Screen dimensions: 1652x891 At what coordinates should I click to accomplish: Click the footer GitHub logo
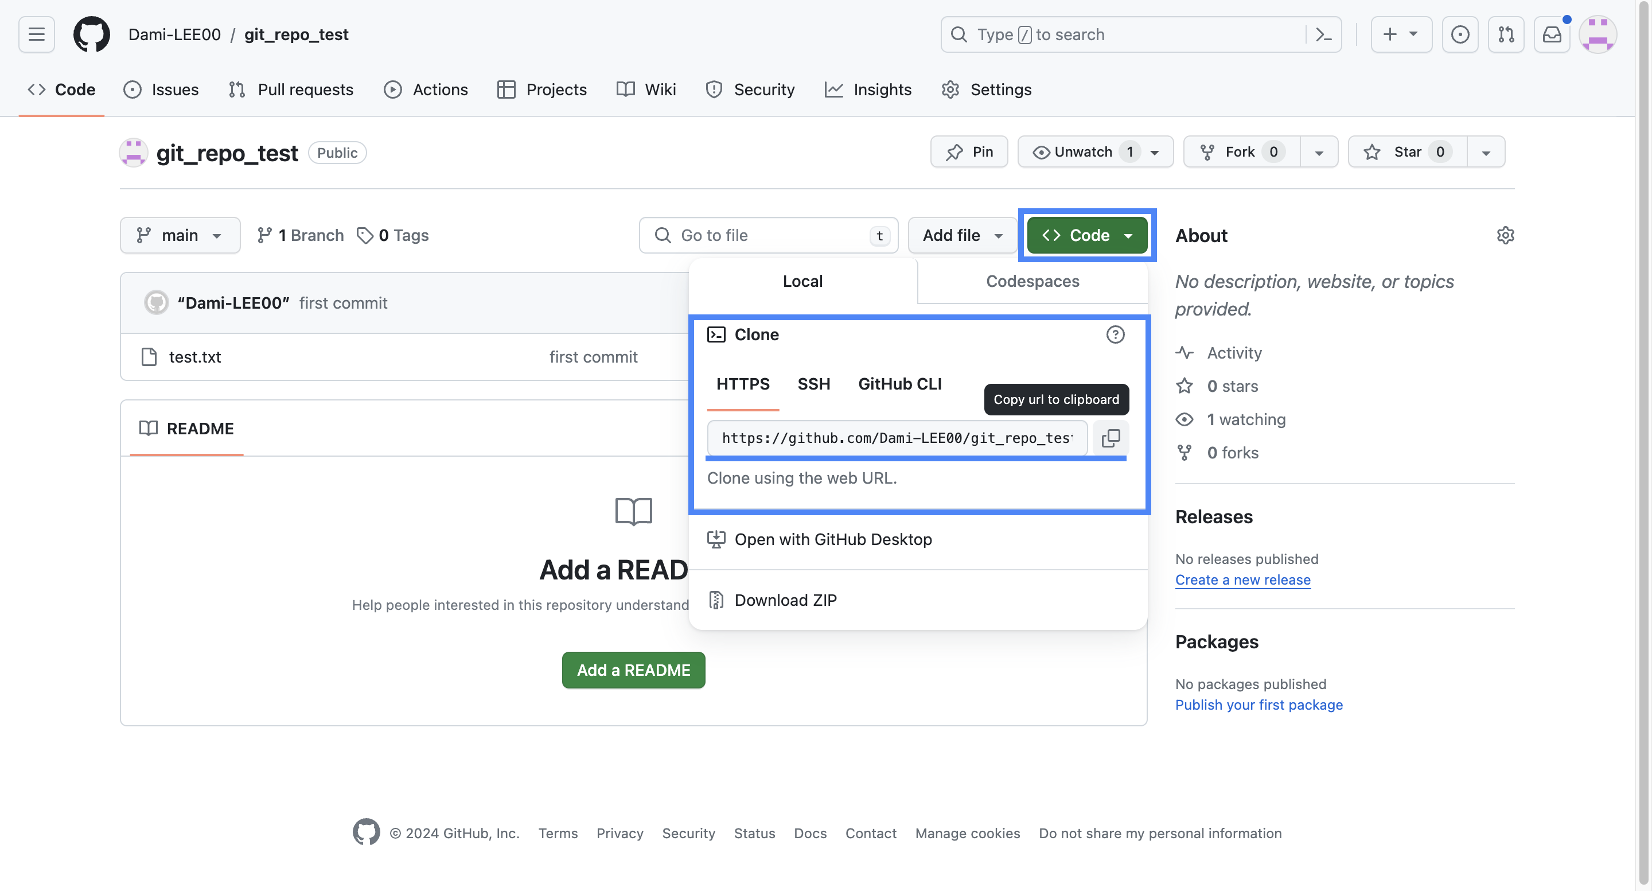click(x=366, y=832)
